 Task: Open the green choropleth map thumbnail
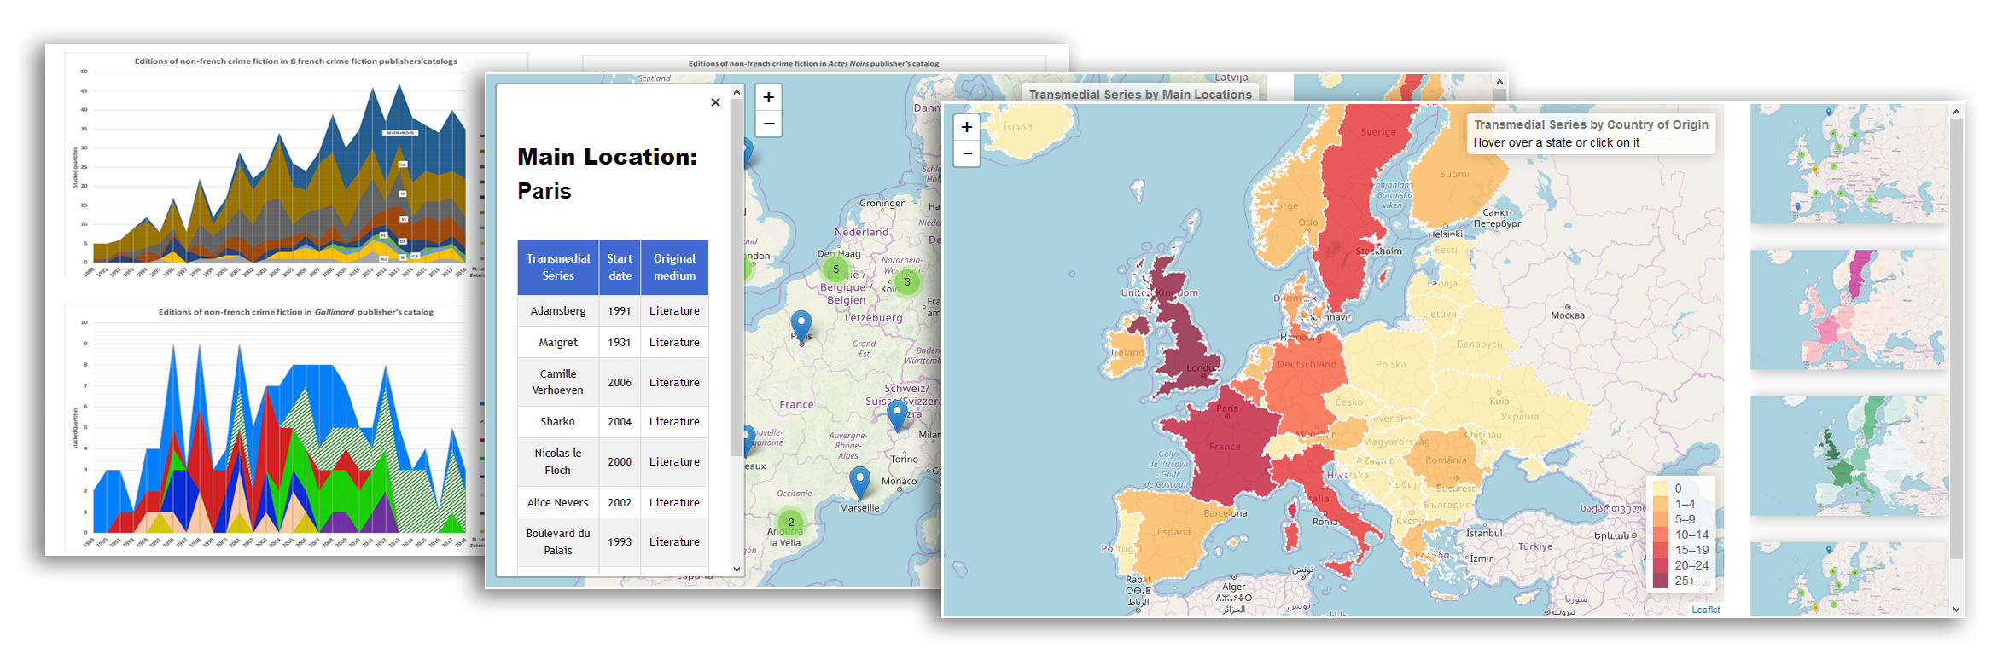point(1849,455)
